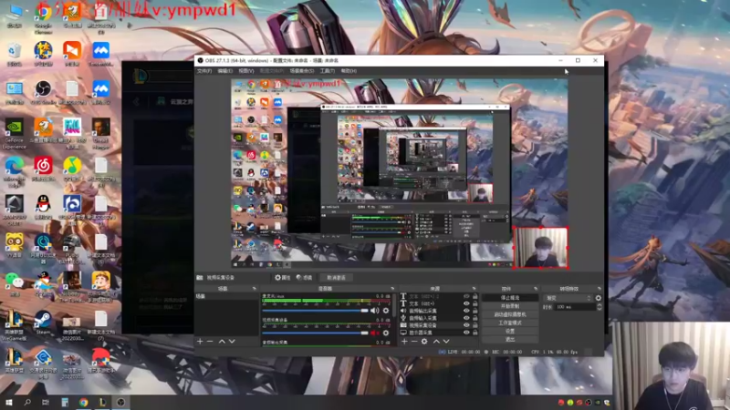This screenshot has height=410, width=730.
Task: Open OBS Studio desktop shortcut
Action: pos(43,92)
